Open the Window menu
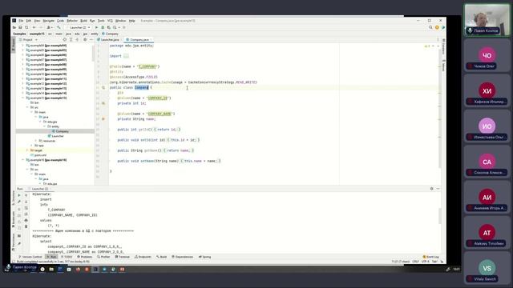The height and width of the screenshot is (288, 513). pos(121,21)
